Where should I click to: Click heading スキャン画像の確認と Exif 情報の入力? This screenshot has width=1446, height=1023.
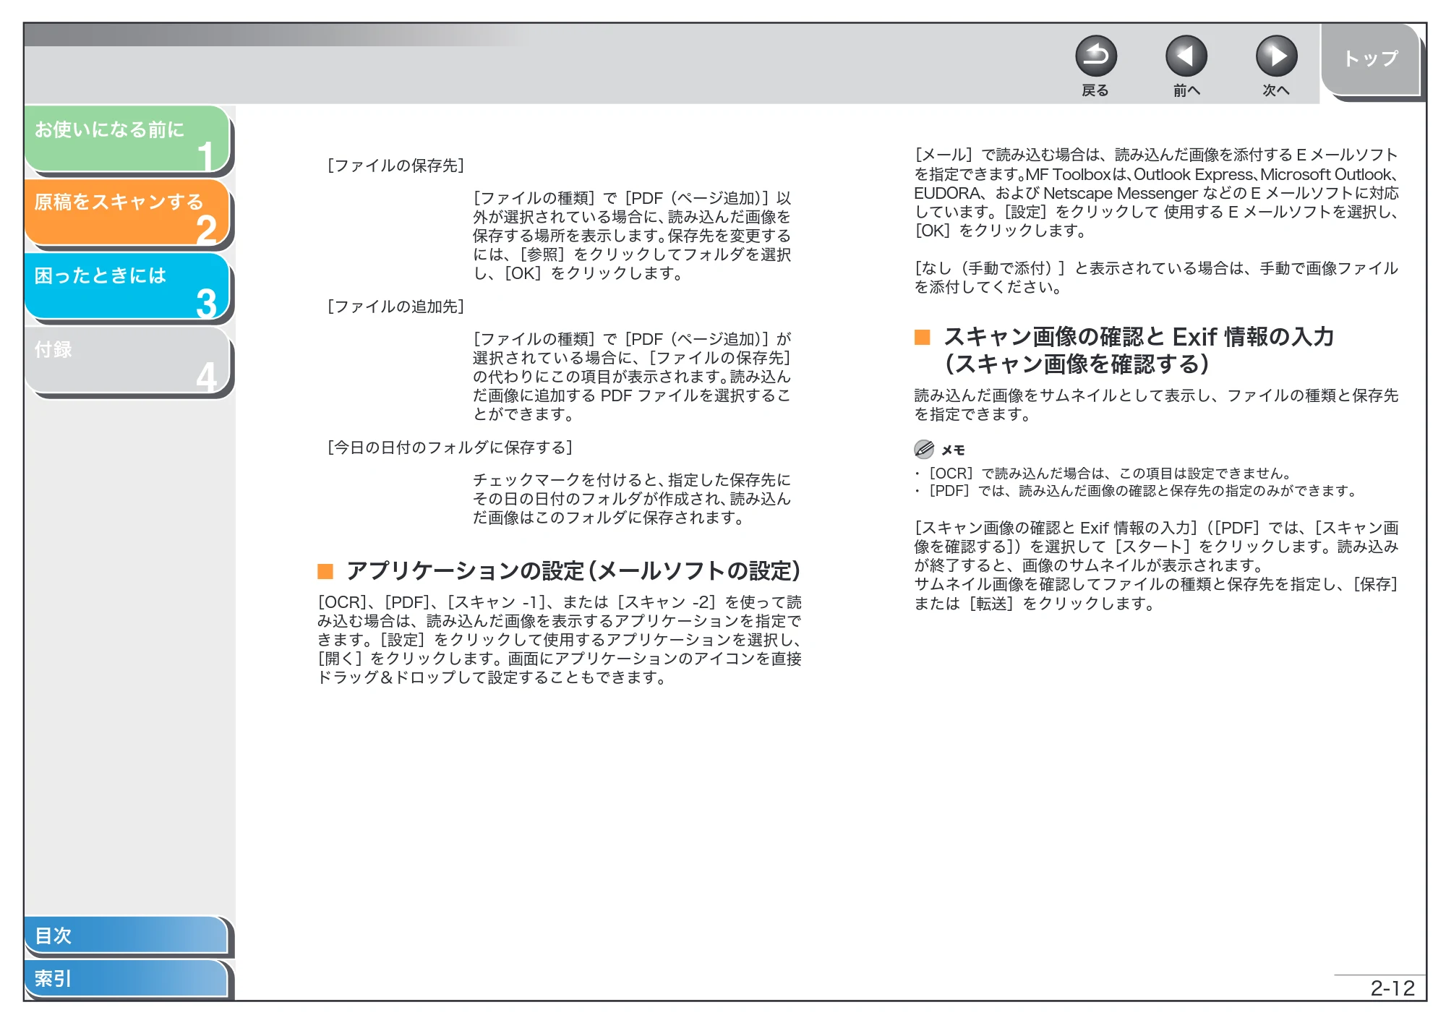1139,337
